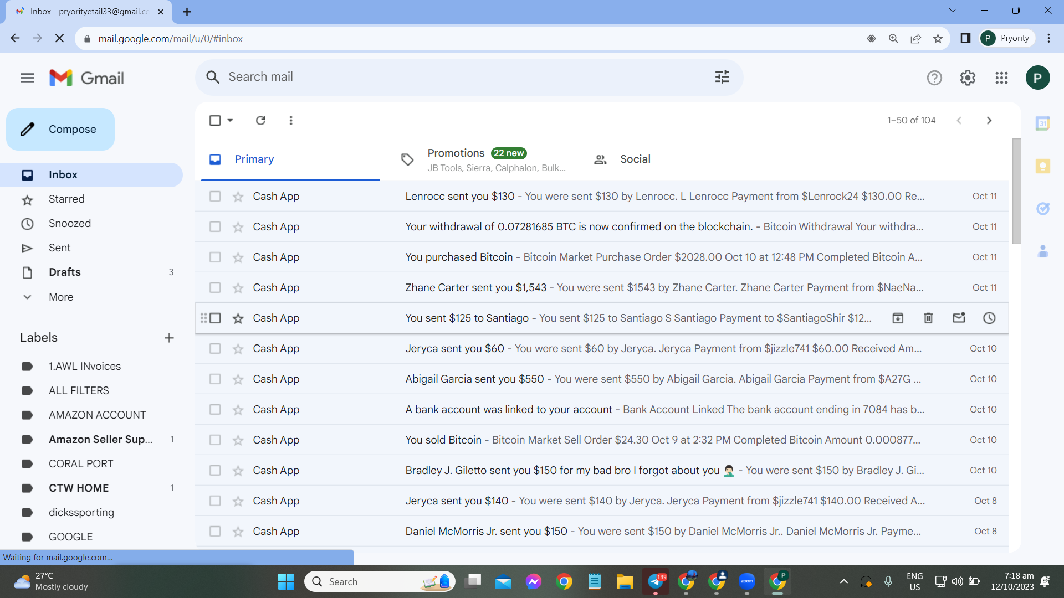Open the Google account avatar
Viewport: 1064px width, 598px height.
(x=1037, y=78)
